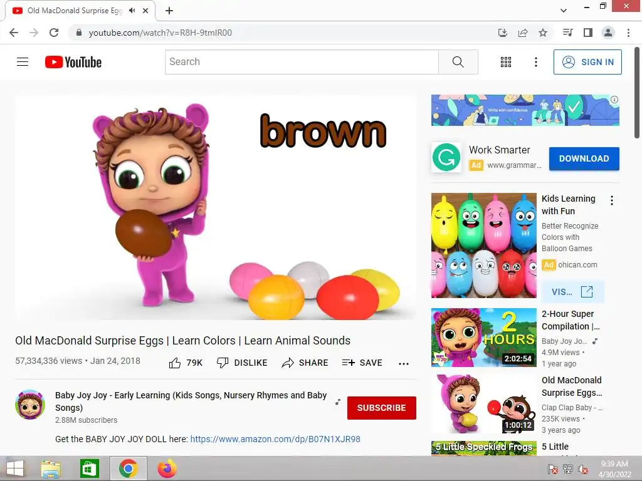Open more actions ellipsis below video
The image size is (642, 481).
coord(404,364)
